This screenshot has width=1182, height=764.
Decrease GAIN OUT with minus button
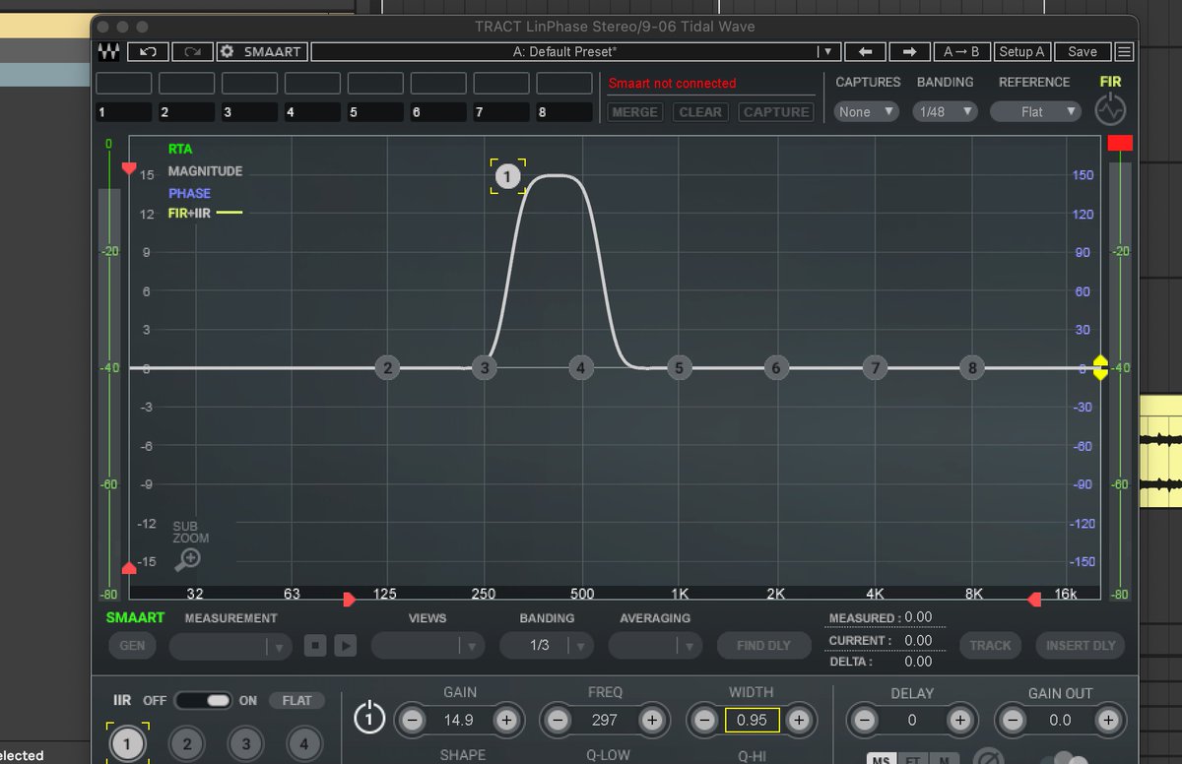[1014, 721]
